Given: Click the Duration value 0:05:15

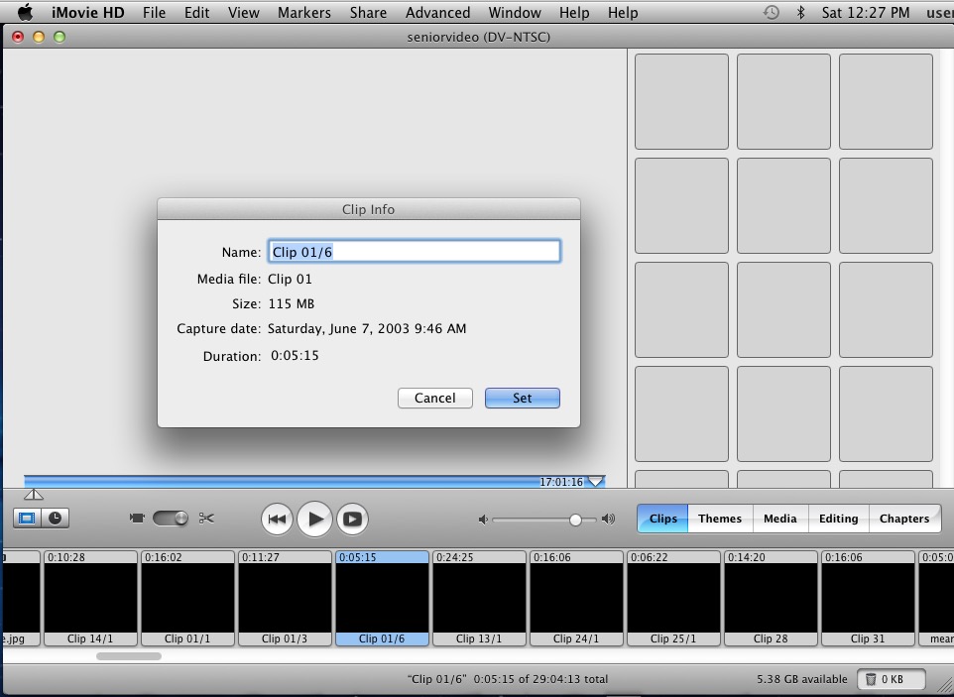Looking at the screenshot, I should [x=295, y=356].
